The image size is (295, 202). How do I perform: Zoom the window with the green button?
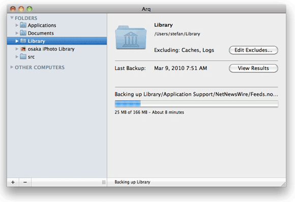29,9
